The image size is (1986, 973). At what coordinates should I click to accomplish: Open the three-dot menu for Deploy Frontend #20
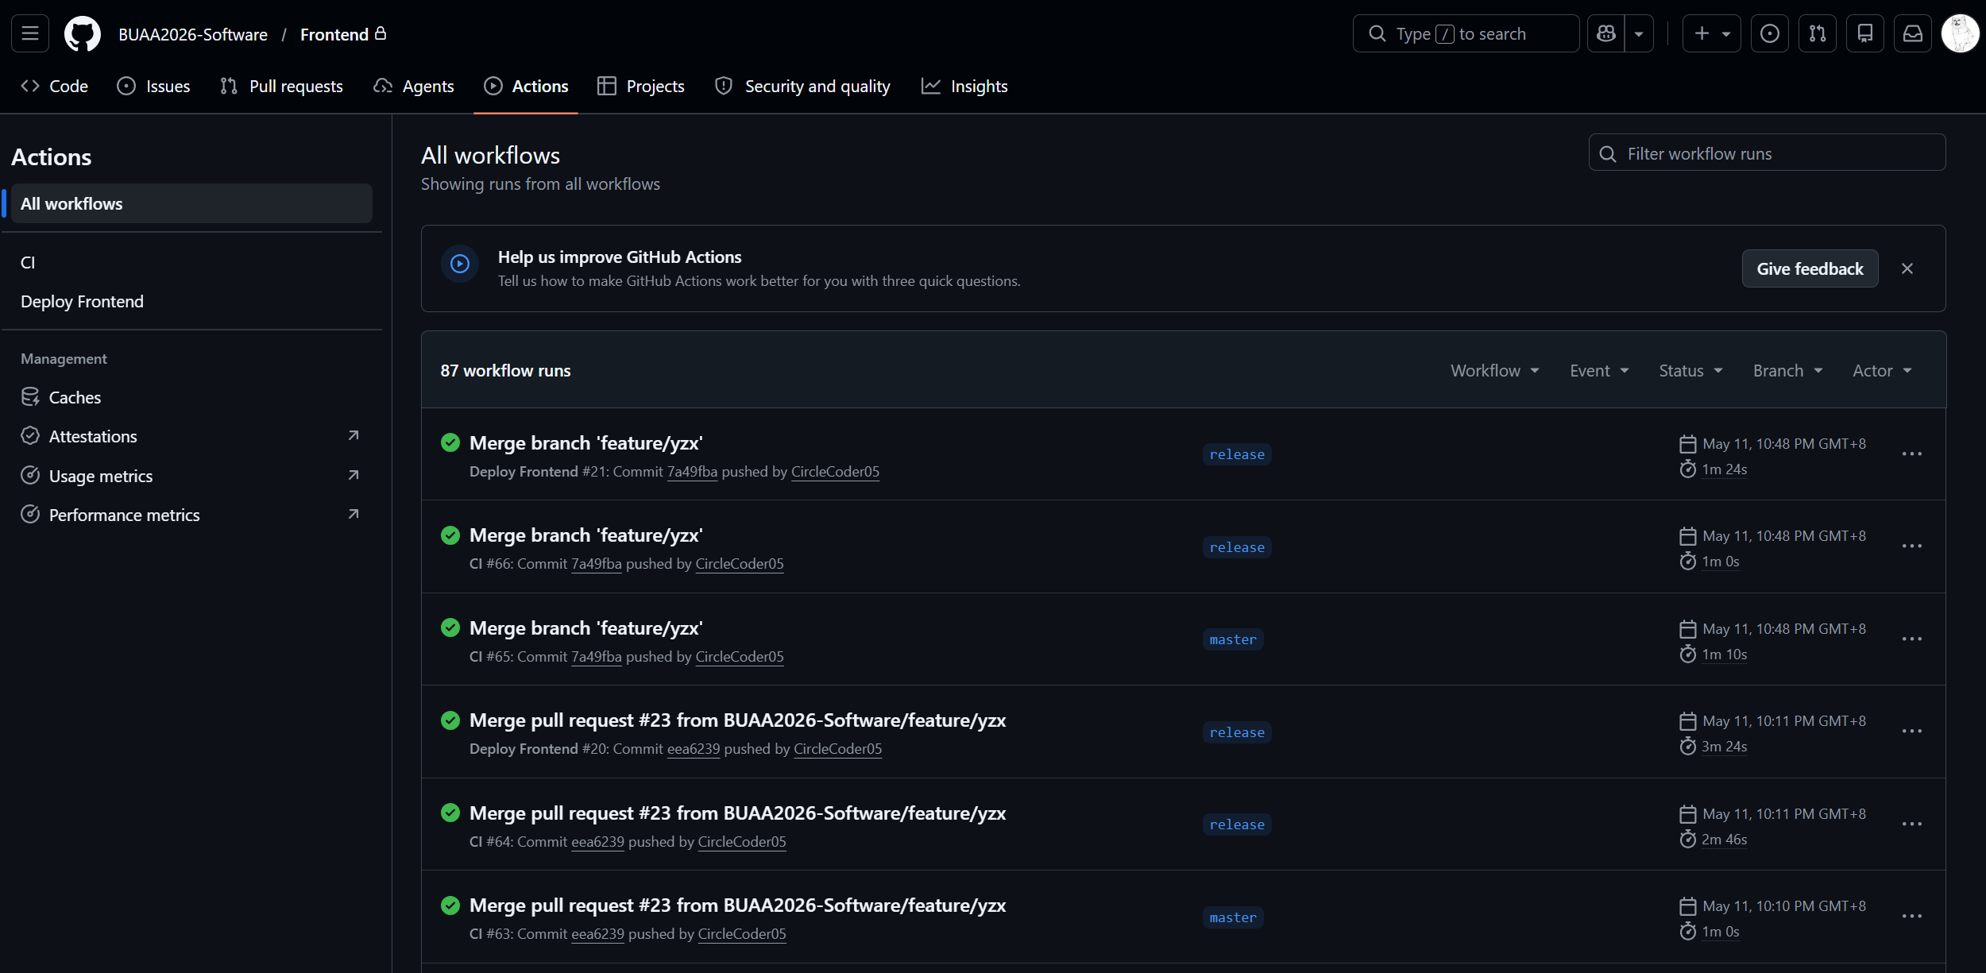pos(1912,732)
